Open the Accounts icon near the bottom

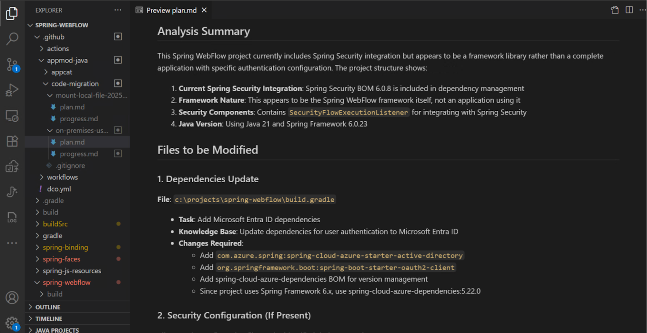(x=12, y=297)
